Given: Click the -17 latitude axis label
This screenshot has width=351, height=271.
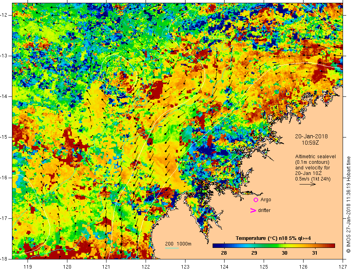Looking at the screenshot, I should click(x=4, y=218).
